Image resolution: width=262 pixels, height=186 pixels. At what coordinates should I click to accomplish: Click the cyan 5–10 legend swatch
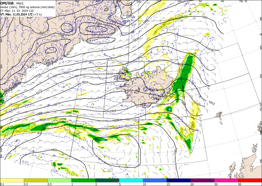click(x=131, y=180)
